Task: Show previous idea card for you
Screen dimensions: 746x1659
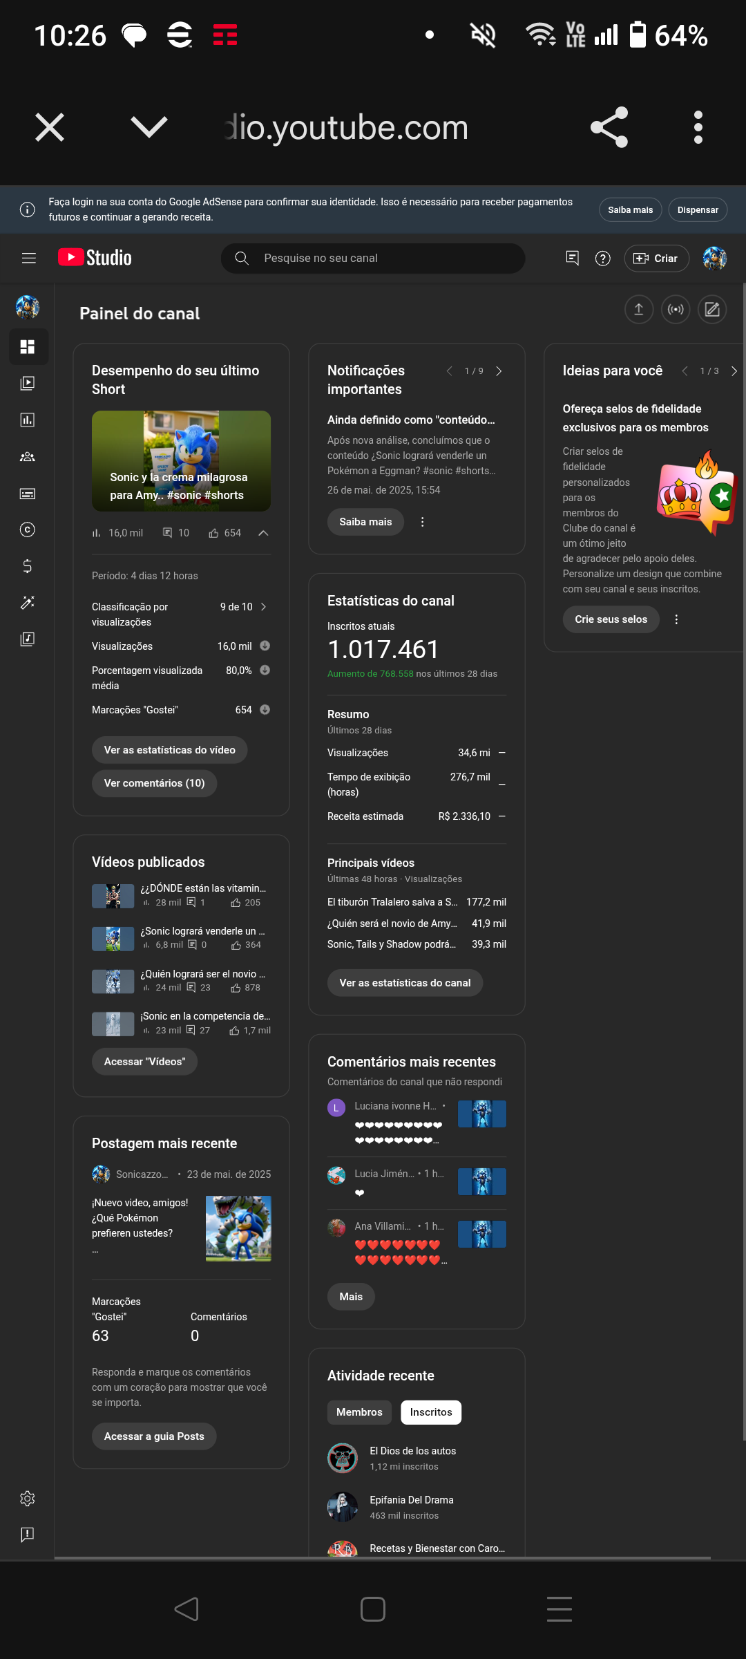Action: (x=685, y=371)
